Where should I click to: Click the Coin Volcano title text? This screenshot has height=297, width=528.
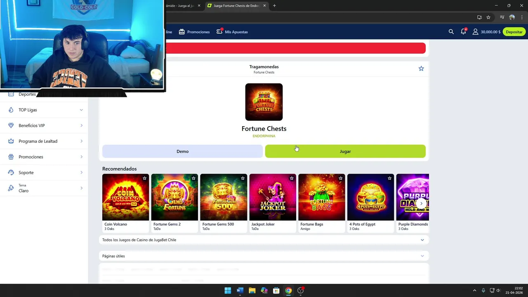(x=115, y=224)
